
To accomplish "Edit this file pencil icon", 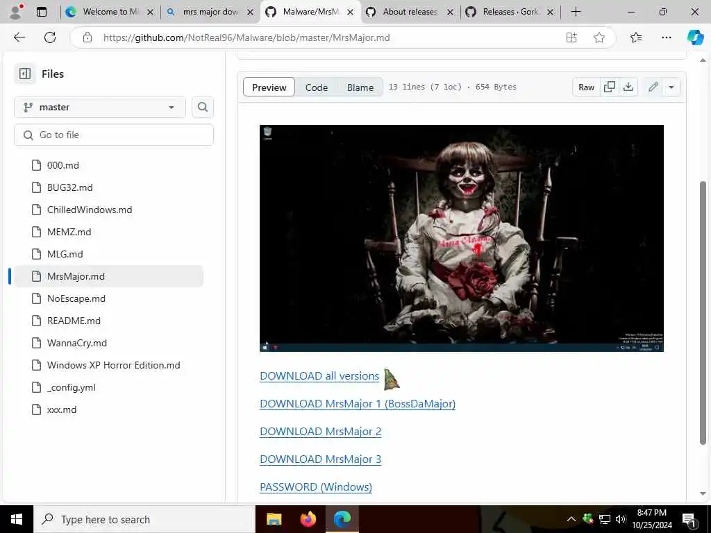I will coord(653,87).
